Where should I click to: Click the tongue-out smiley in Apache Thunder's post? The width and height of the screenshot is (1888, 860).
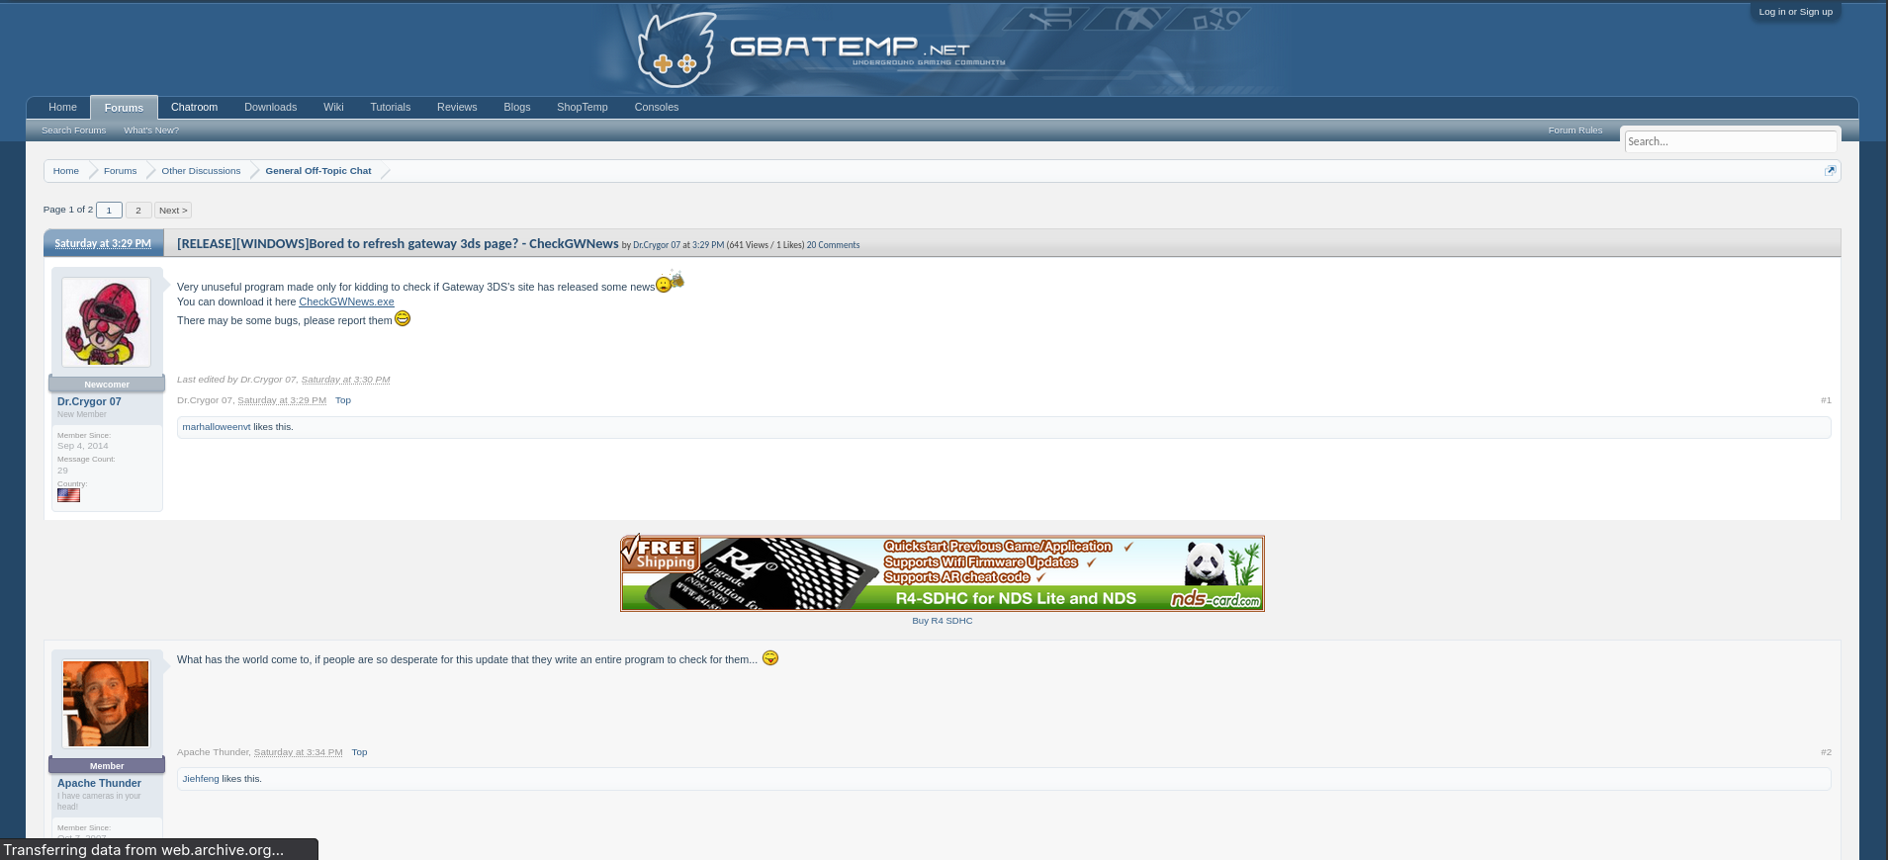pyautogui.click(x=770, y=657)
